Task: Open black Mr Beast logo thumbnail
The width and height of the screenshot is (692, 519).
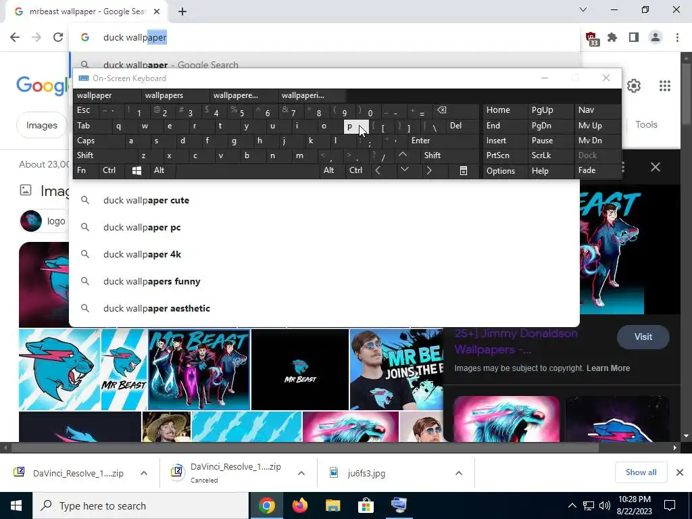Action: coord(299,370)
